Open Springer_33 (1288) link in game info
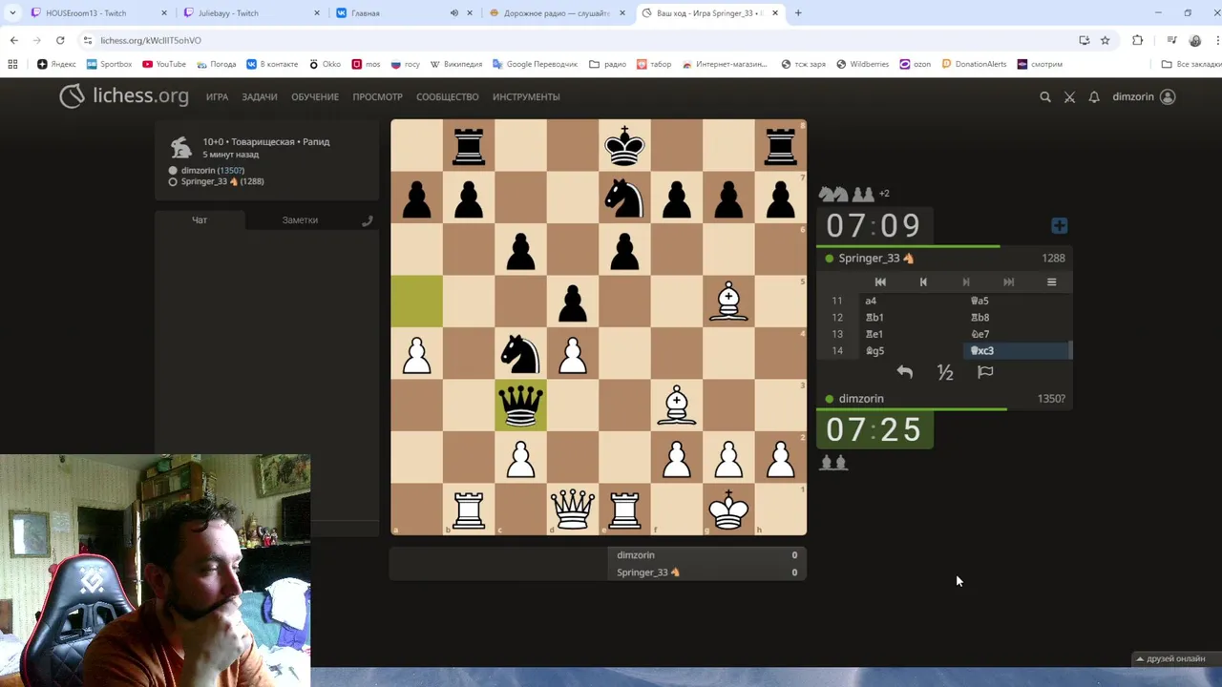Viewport: 1222px width, 687px height. (222, 181)
